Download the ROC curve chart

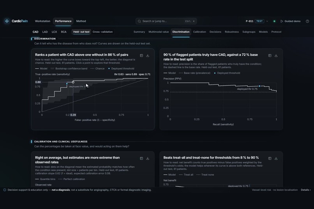(148, 56)
